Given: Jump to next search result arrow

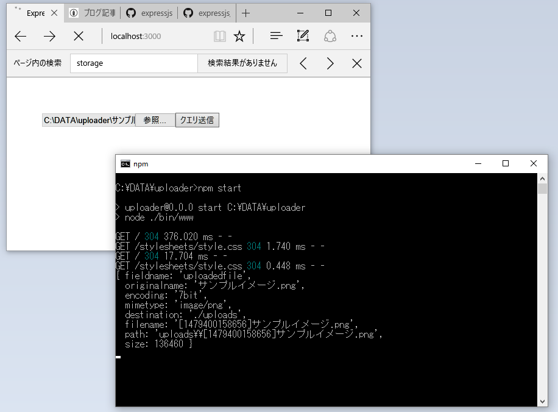Looking at the screenshot, I should coord(330,63).
